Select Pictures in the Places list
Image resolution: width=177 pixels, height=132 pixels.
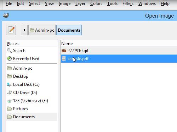pyautogui.click(x=32, y=109)
